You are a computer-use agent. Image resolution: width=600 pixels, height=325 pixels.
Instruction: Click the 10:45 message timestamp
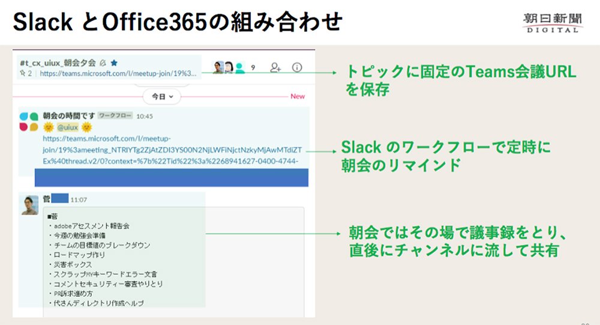coord(144,116)
